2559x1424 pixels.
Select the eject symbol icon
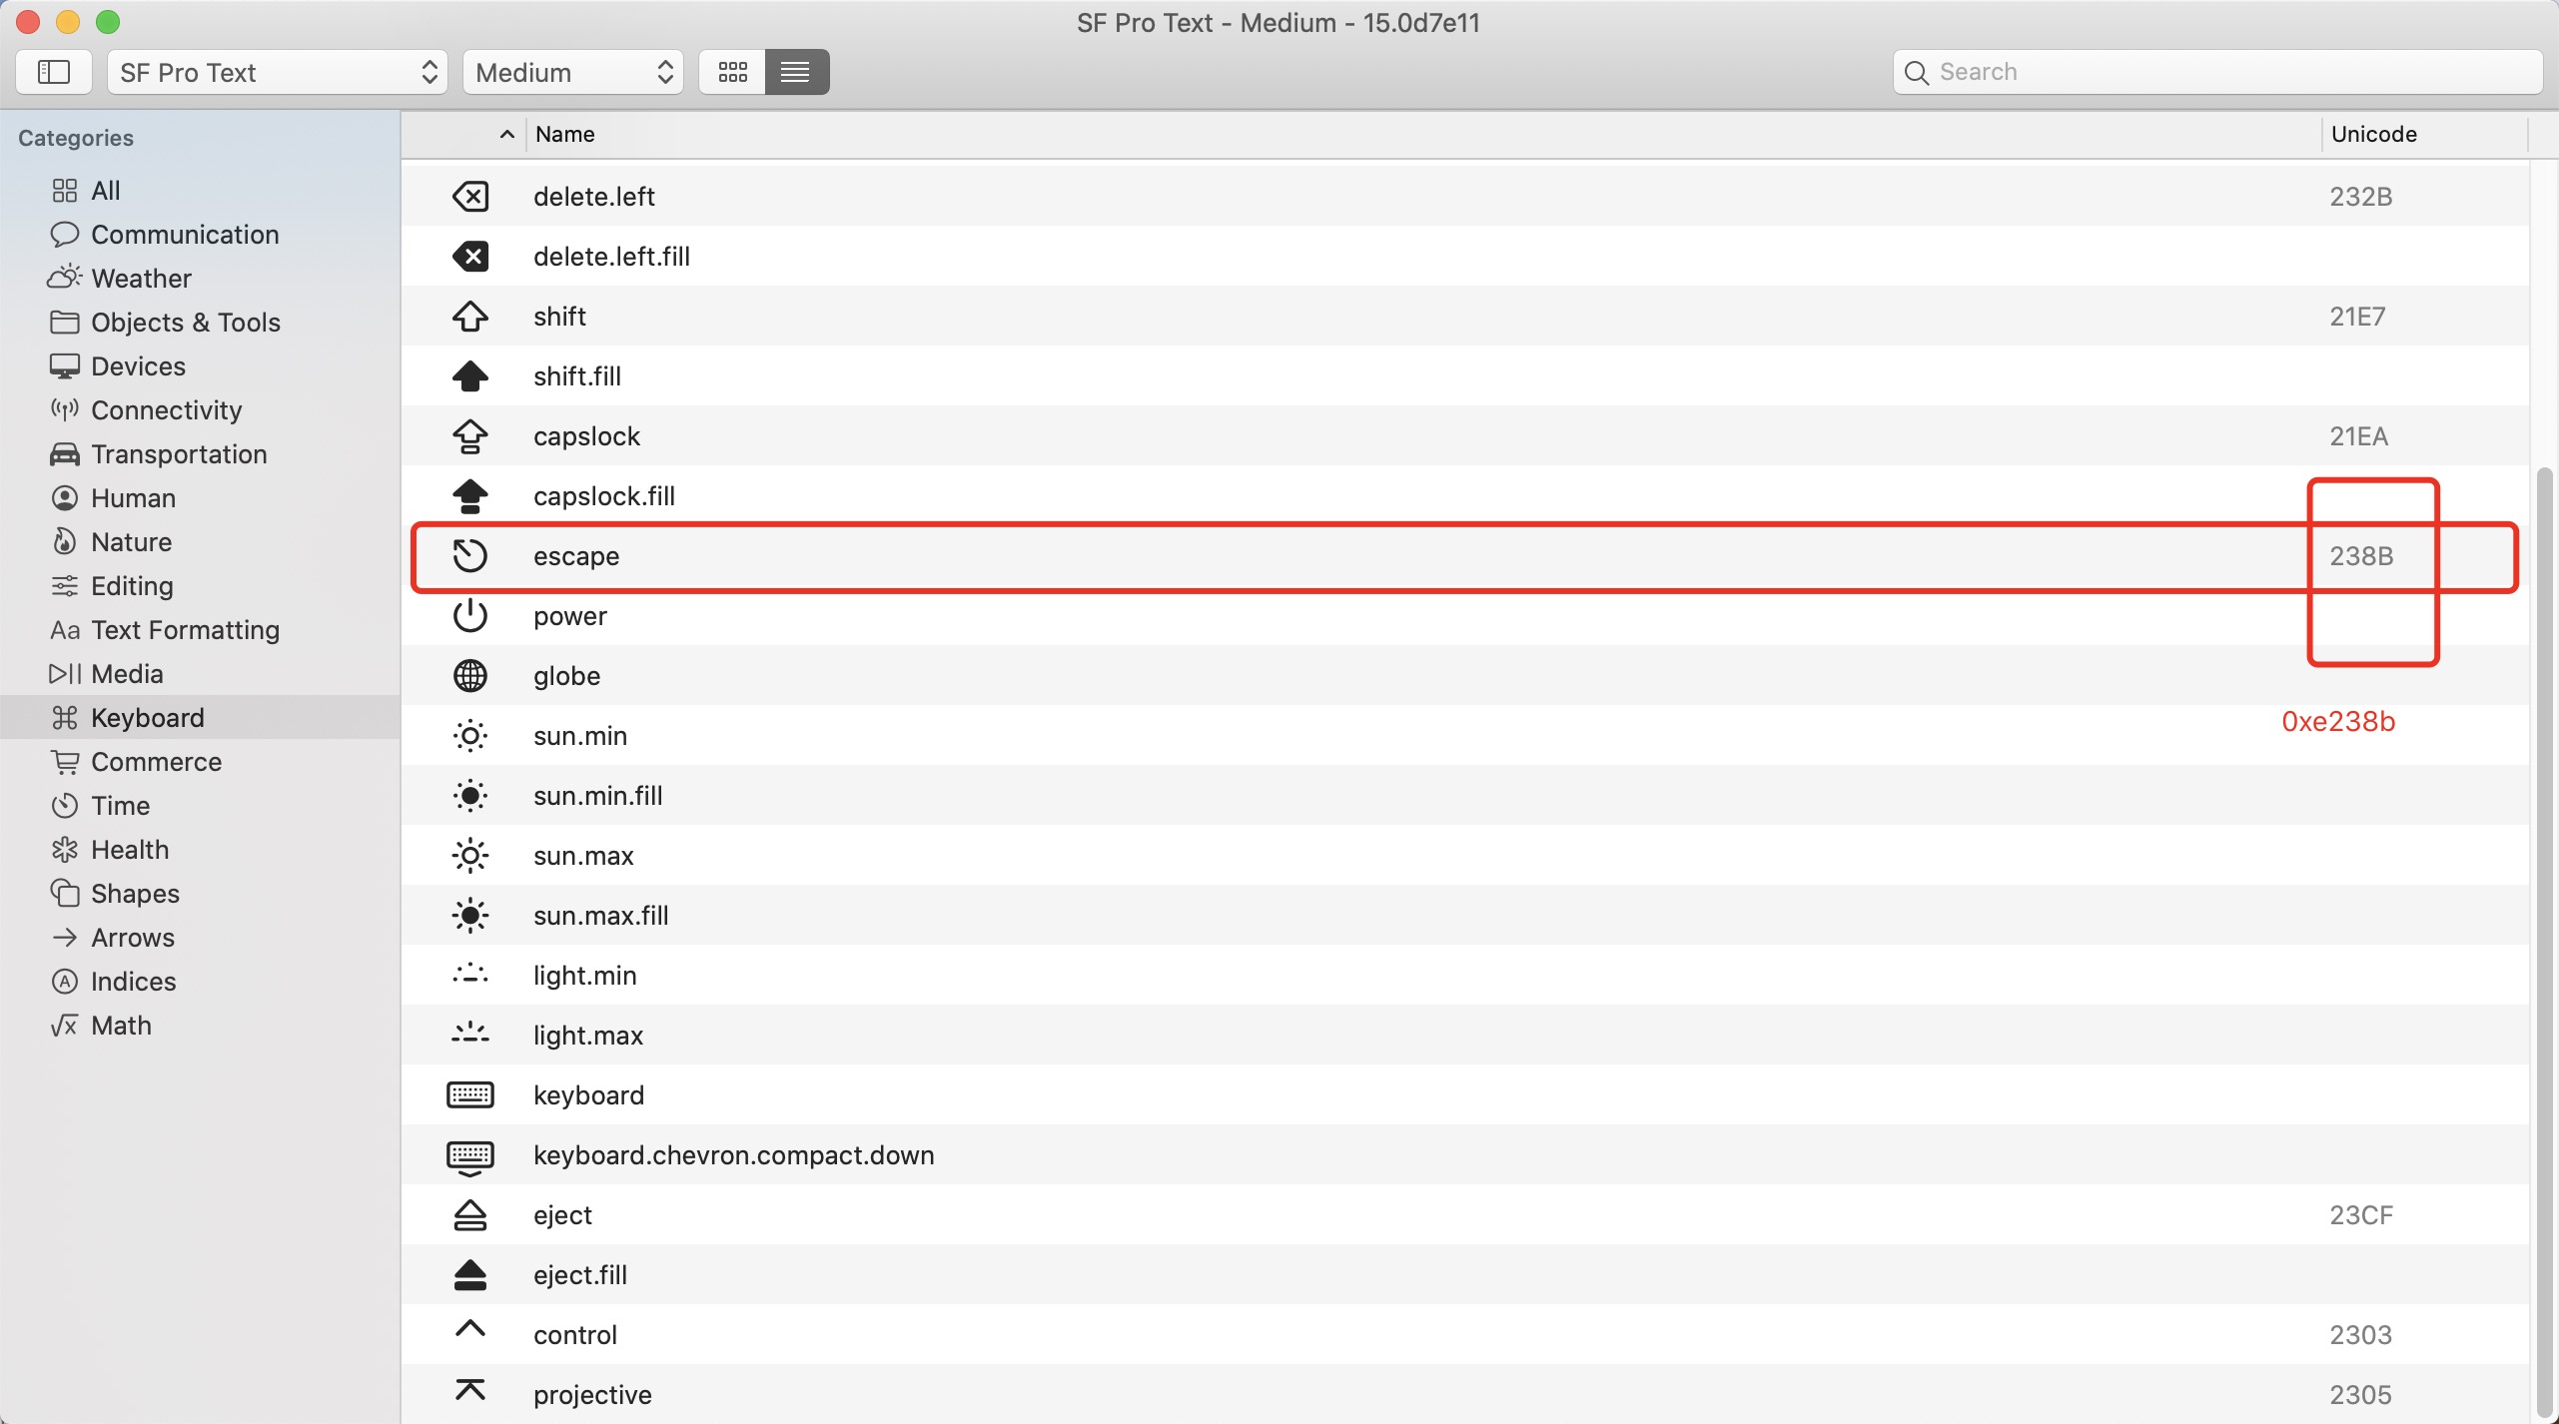click(x=468, y=1215)
